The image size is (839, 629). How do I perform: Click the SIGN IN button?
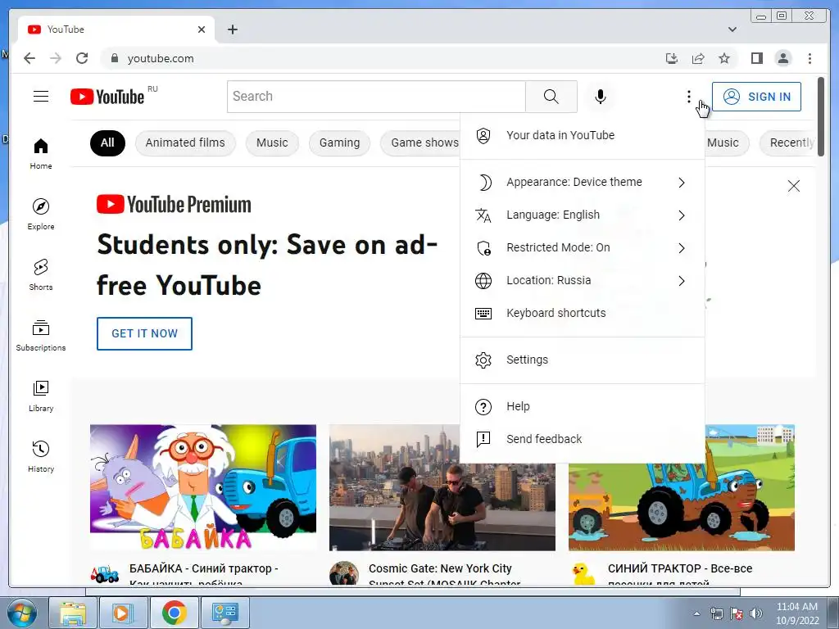point(756,97)
